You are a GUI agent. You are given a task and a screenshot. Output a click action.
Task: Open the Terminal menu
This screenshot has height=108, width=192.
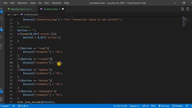pos(56,3)
